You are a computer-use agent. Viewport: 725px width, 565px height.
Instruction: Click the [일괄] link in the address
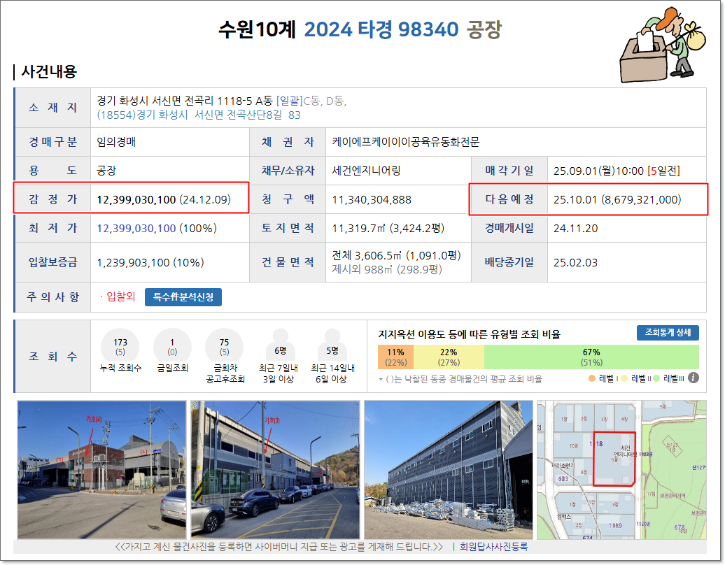point(289,101)
